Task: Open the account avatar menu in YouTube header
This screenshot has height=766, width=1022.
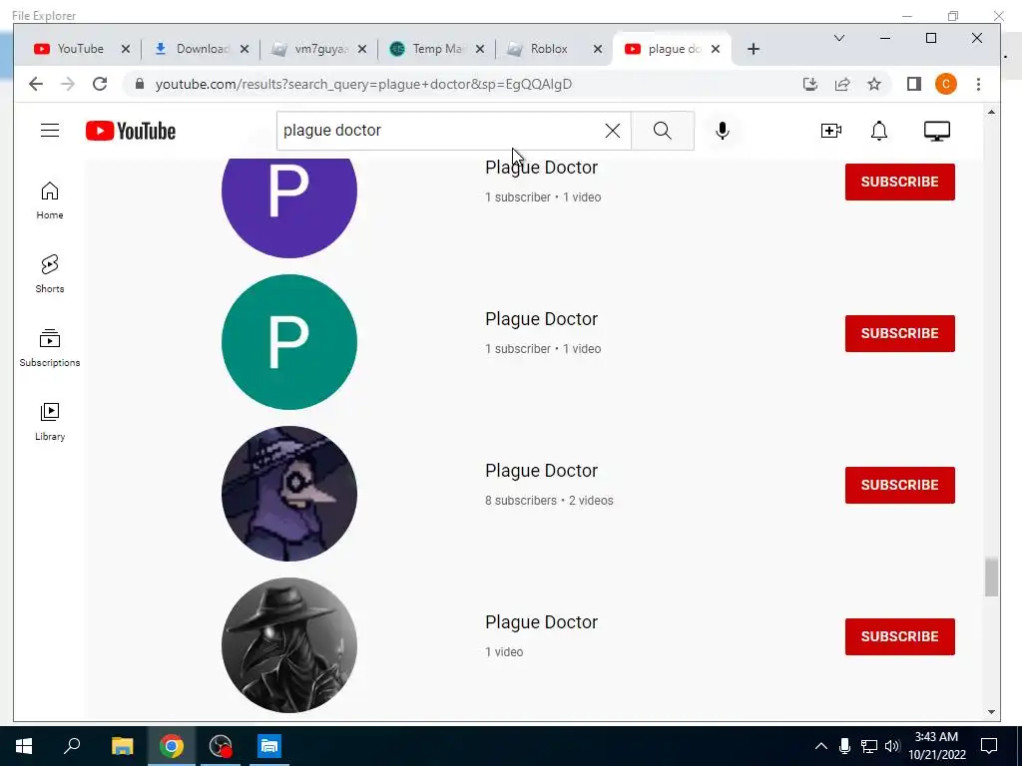Action: (936, 131)
